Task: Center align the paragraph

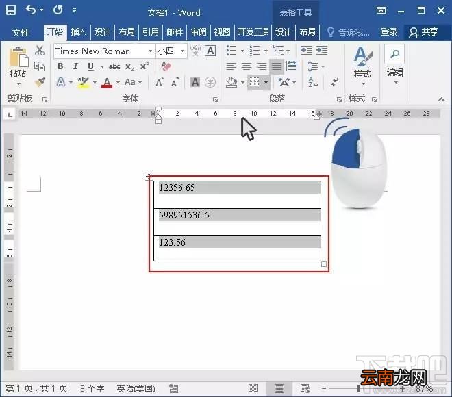Action: 246,66
